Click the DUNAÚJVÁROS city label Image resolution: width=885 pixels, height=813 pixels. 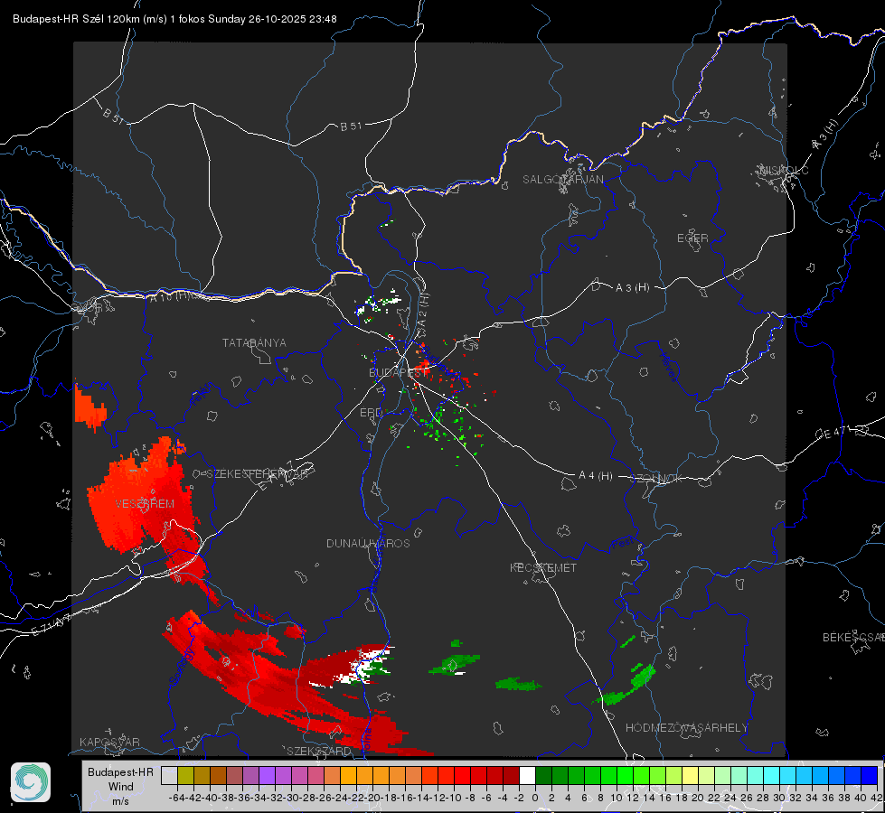368,543
